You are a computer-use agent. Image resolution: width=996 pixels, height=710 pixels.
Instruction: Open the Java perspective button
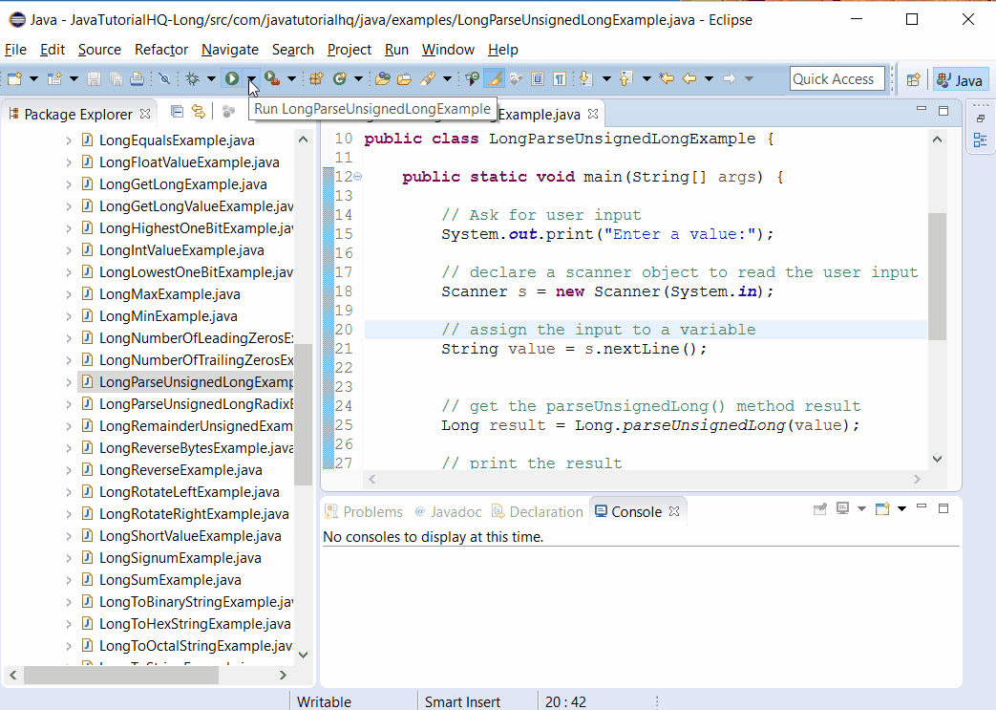(x=960, y=79)
